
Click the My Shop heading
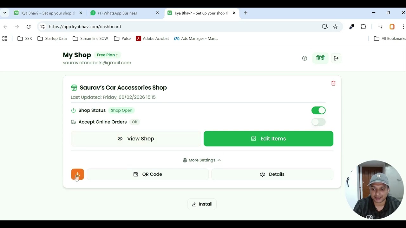coord(77,55)
